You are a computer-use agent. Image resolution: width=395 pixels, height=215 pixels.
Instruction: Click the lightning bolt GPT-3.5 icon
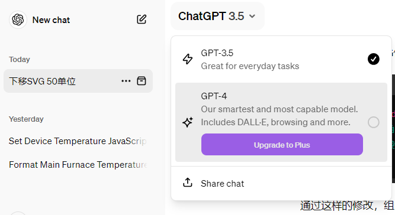[x=188, y=59]
